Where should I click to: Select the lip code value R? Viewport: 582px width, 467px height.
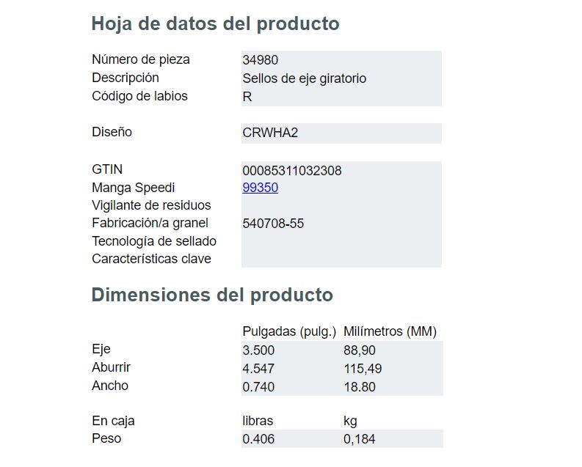coord(247,97)
